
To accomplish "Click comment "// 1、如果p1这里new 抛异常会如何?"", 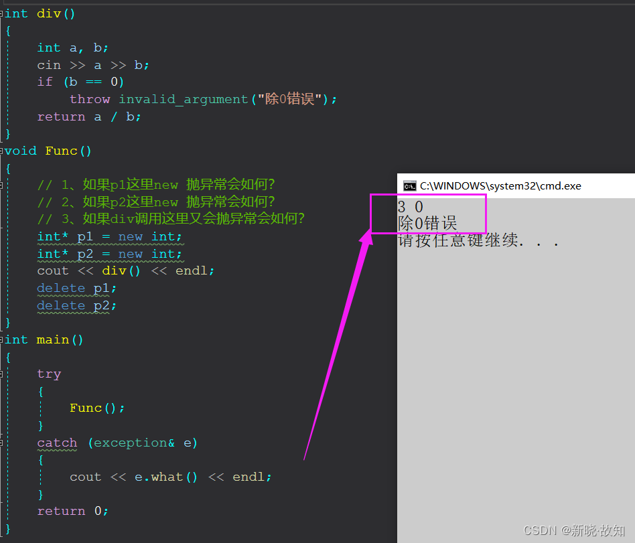I will click(156, 185).
